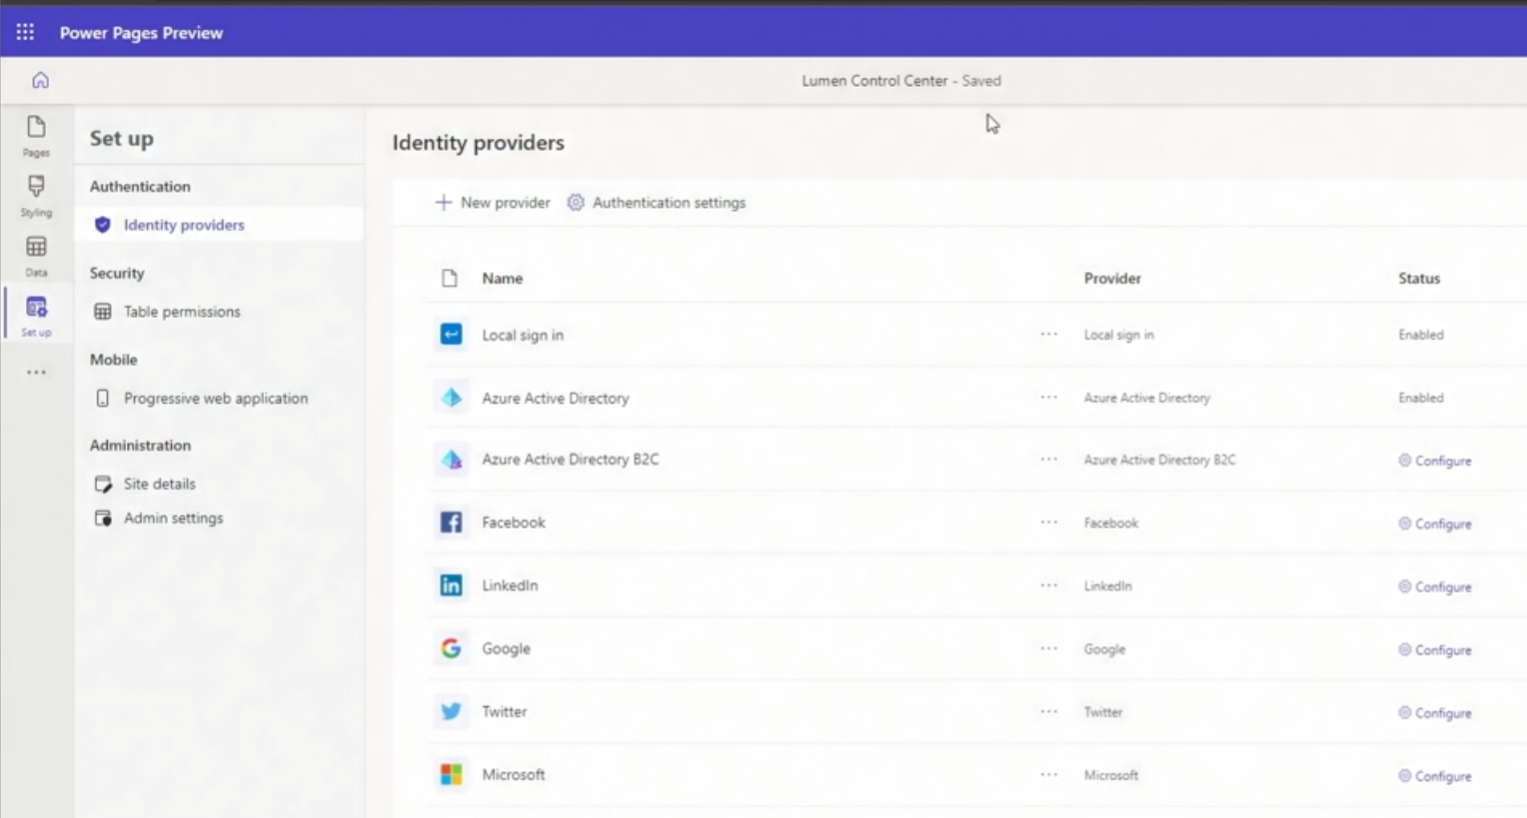The height and width of the screenshot is (818, 1527).
Task: Click the Twitter bird icon
Action: tap(451, 712)
